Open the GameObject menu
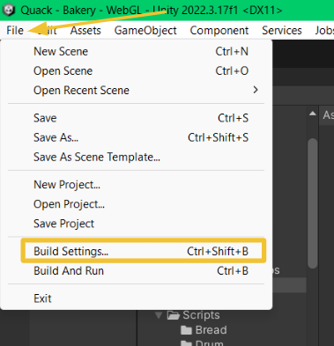Image resolution: width=334 pixels, height=346 pixels. (145, 30)
